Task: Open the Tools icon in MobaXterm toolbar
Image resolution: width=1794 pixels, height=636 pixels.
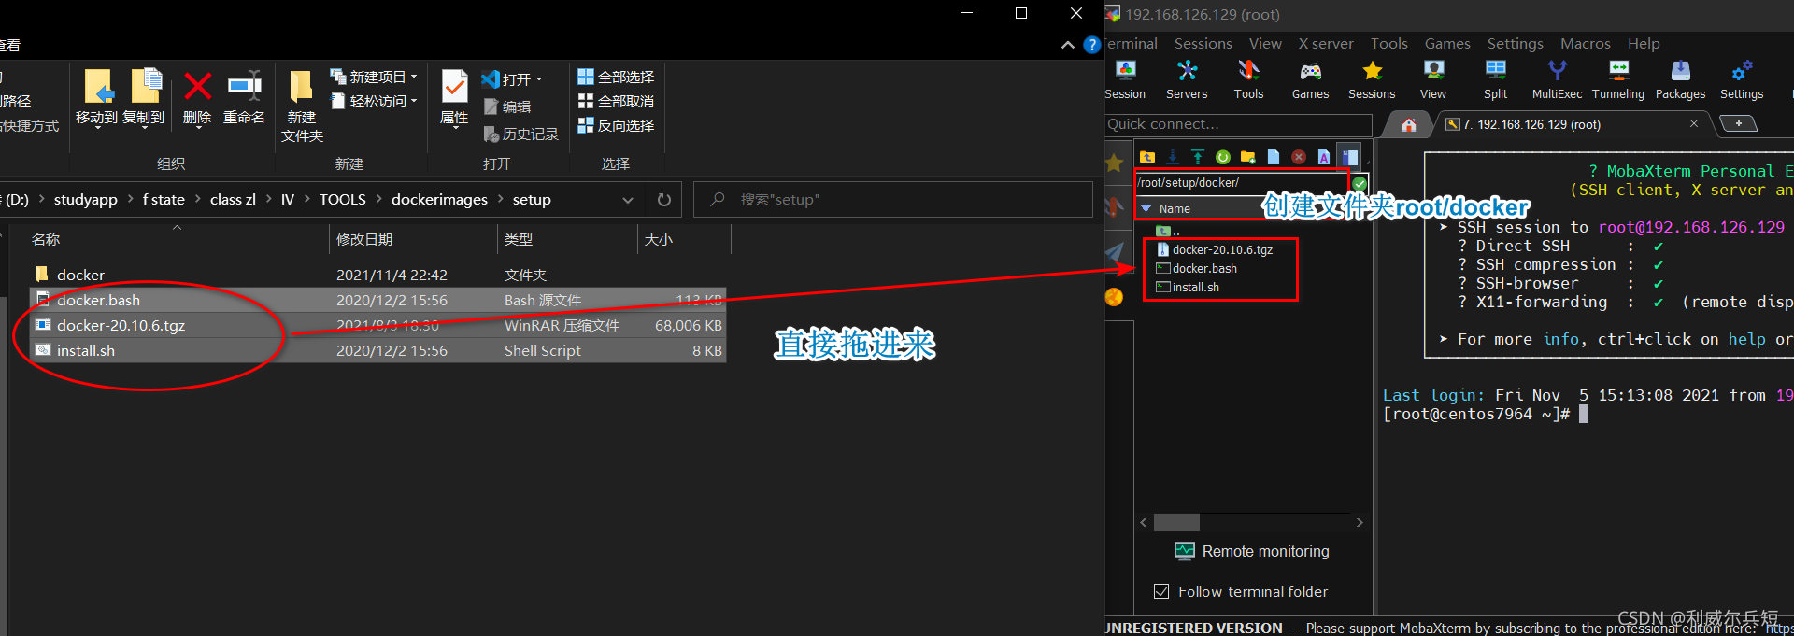Action: click(x=1248, y=79)
